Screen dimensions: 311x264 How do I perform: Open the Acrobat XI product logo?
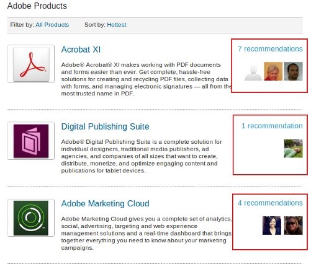(x=31, y=64)
